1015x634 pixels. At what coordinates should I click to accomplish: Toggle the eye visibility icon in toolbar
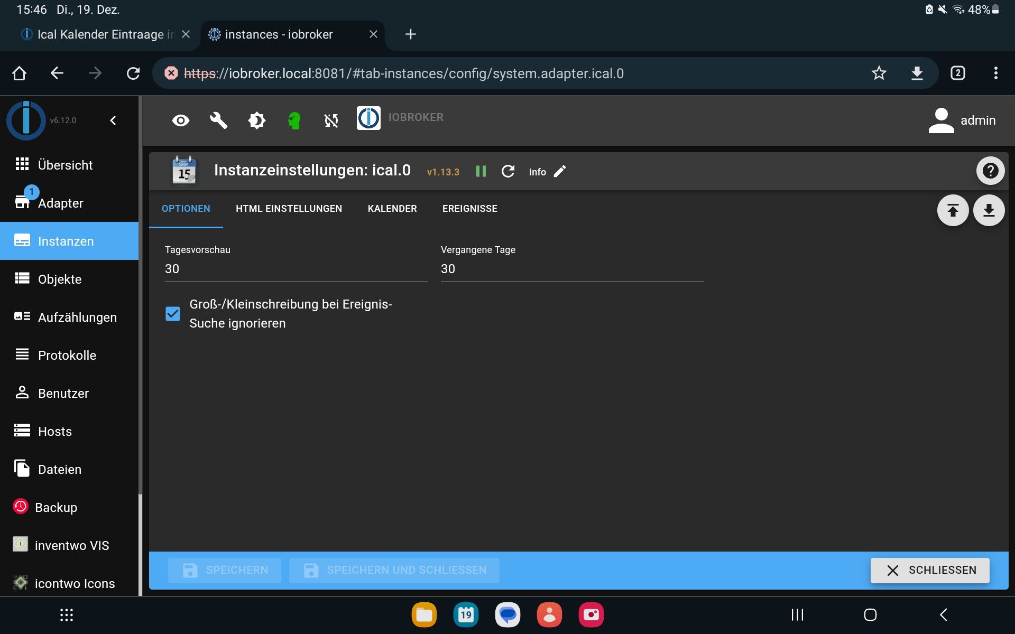tap(181, 120)
